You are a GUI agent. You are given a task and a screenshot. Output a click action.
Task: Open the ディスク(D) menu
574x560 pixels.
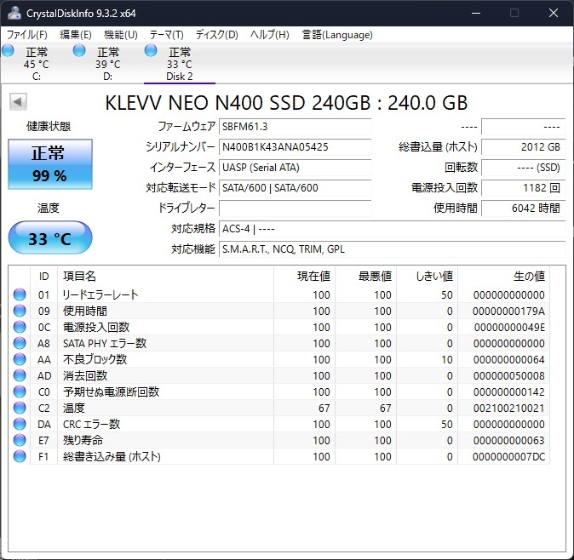[216, 35]
